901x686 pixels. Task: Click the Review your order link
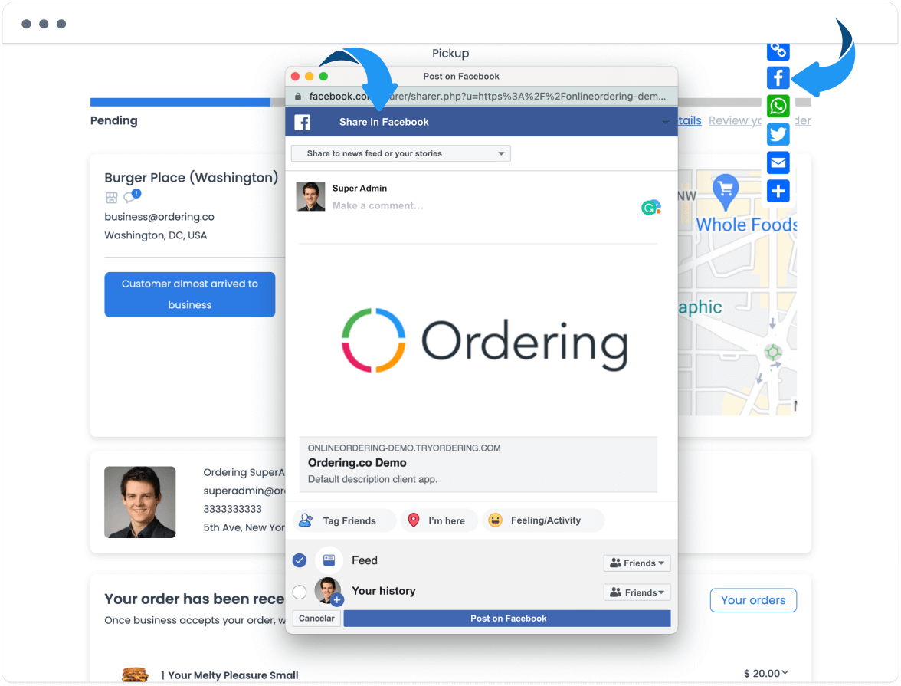click(x=760, y=121)
